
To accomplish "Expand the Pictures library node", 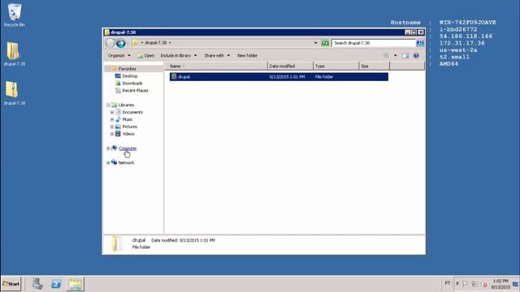I will tap(112, 127).
